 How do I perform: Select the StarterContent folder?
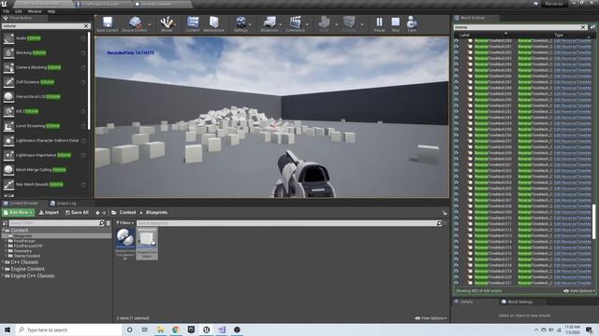pos(27,256)
